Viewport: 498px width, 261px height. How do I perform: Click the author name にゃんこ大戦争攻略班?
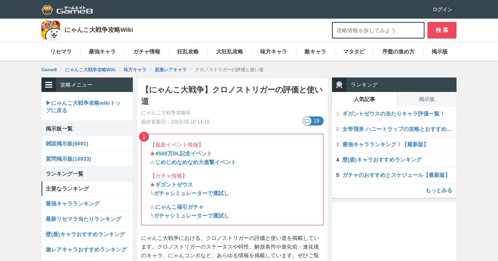click(166, 113)
